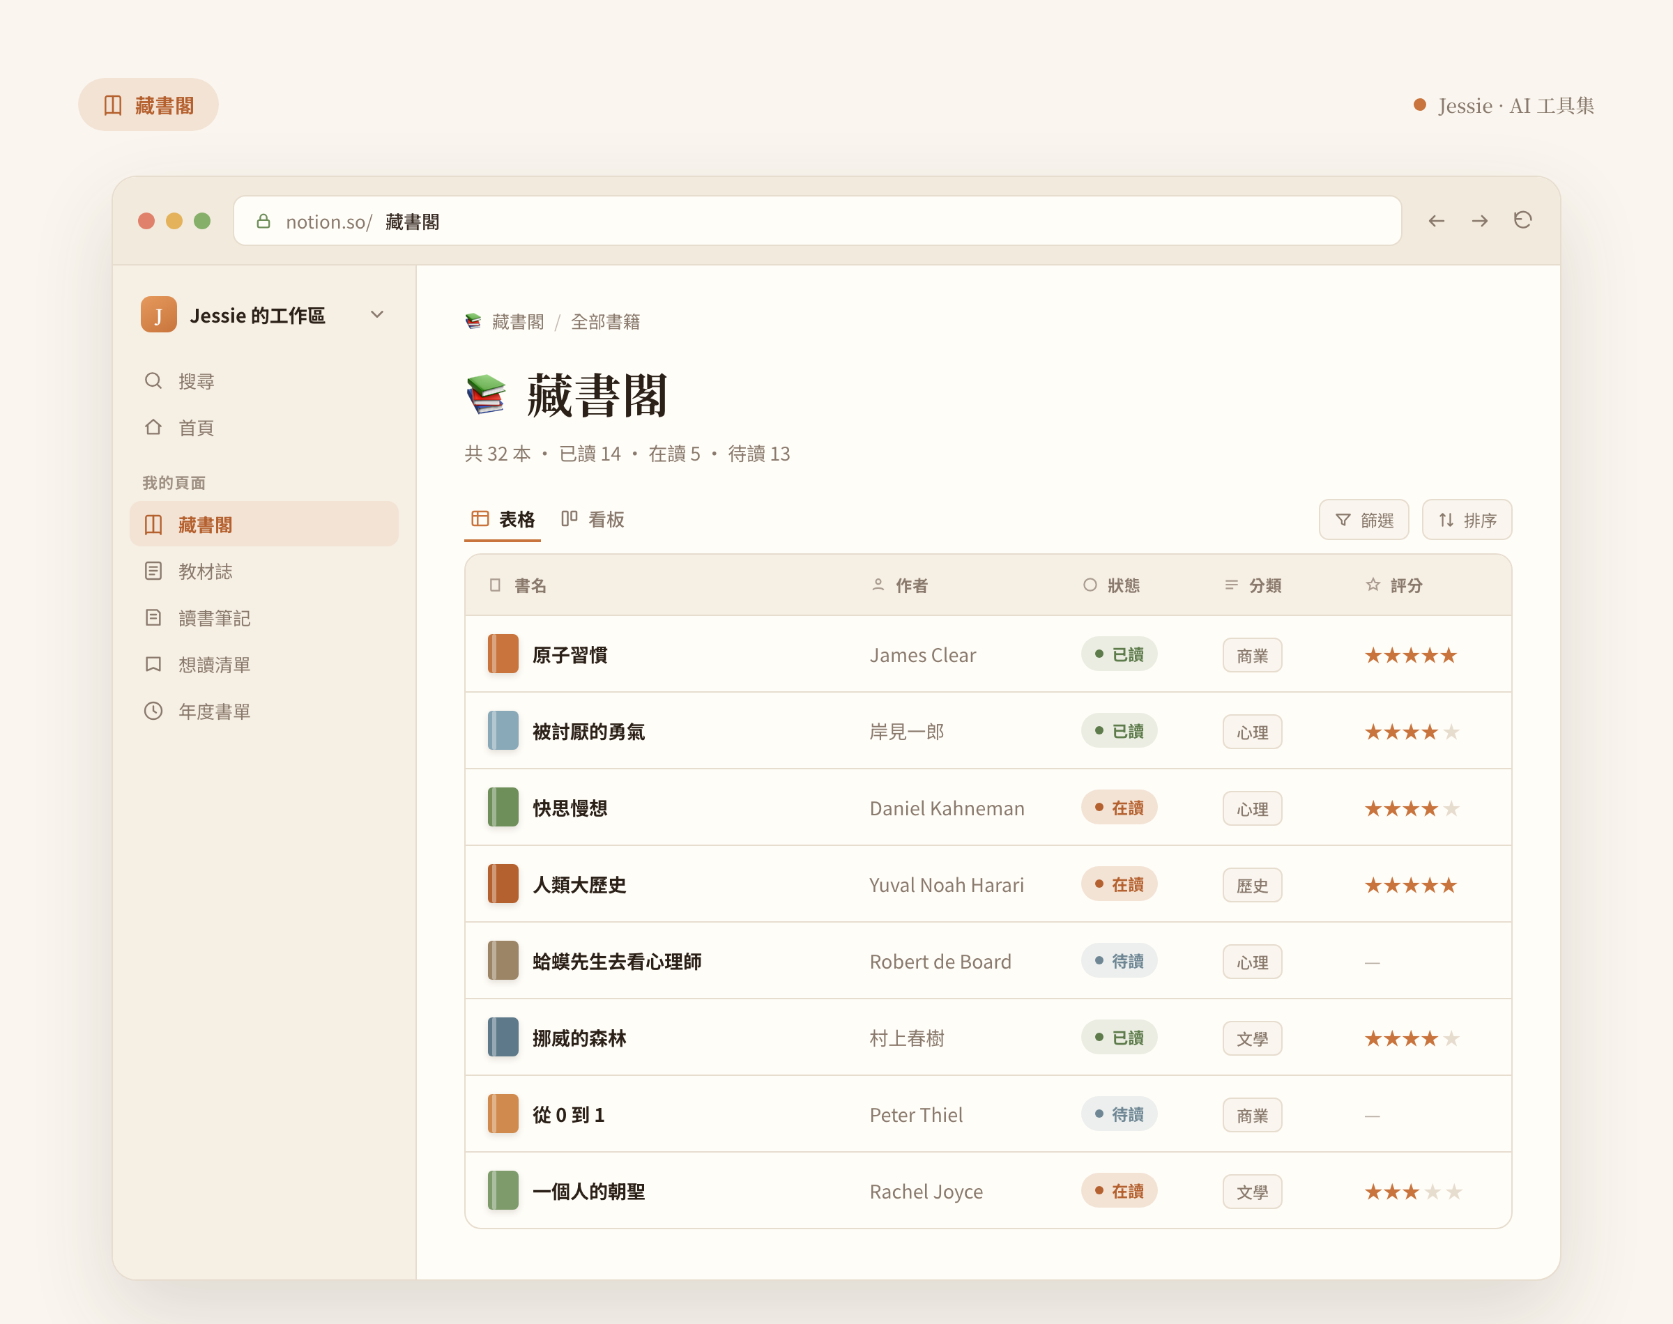Viewport: 1673px width, 1324px height.
Task: Click the star rating for 一個人的朝聖
Action: 1413,1192
